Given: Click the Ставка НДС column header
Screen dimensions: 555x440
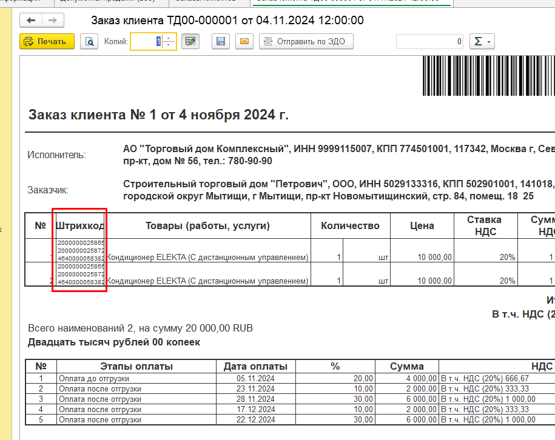Looking at the screenshot, I should click(486, 225).
